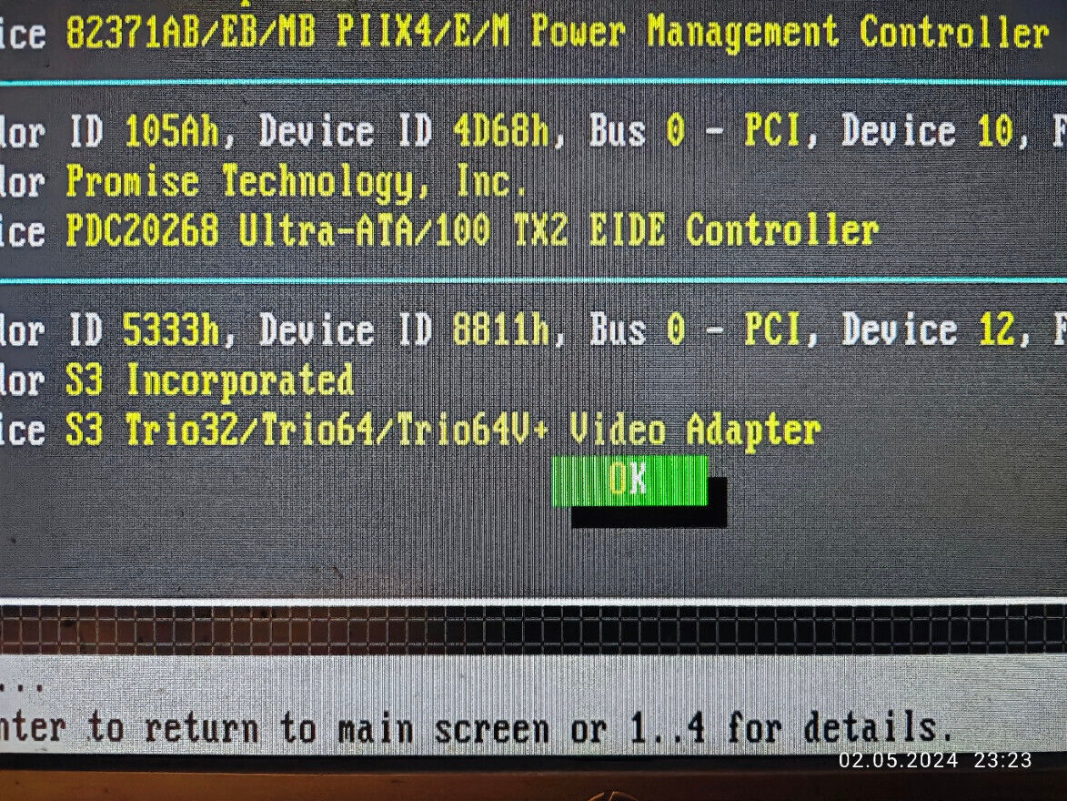Click the cyan separator above the S3 entry
The width and height of the screenshot is (1067, 801).
click(x=533, y=280)
